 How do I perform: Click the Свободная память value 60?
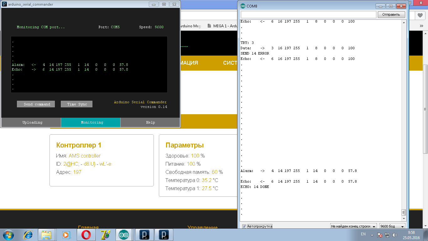(215, 172)
